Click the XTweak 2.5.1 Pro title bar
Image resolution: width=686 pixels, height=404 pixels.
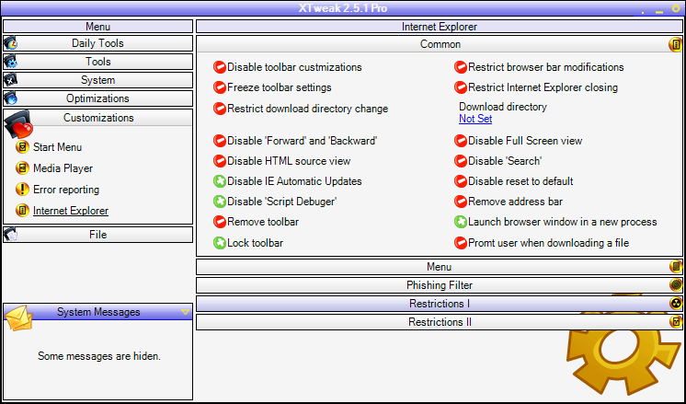[x=343, y=8]
